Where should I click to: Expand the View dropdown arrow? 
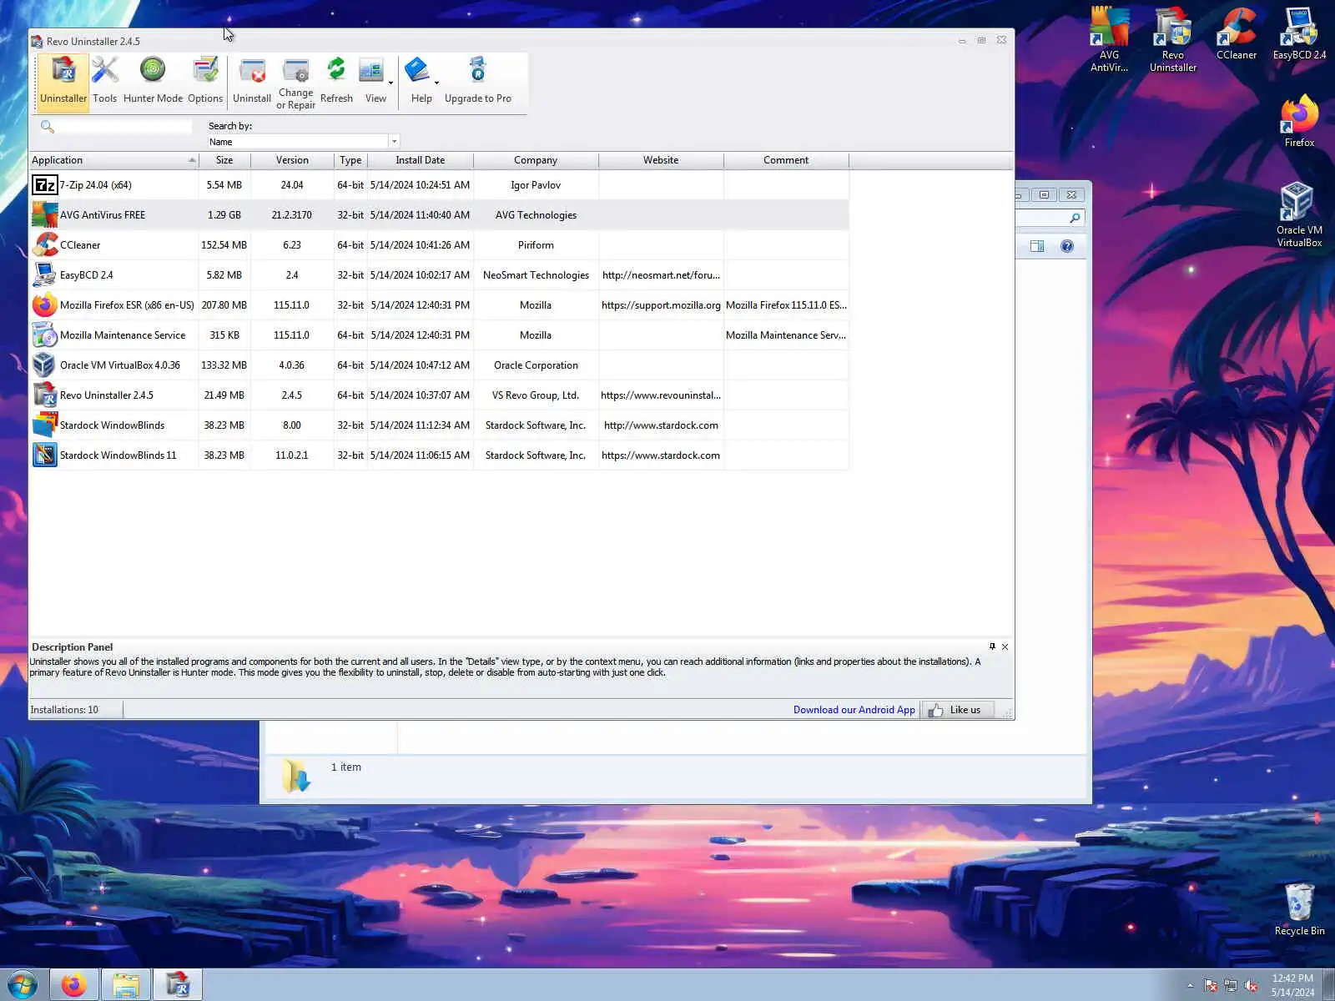pos(390,83)
